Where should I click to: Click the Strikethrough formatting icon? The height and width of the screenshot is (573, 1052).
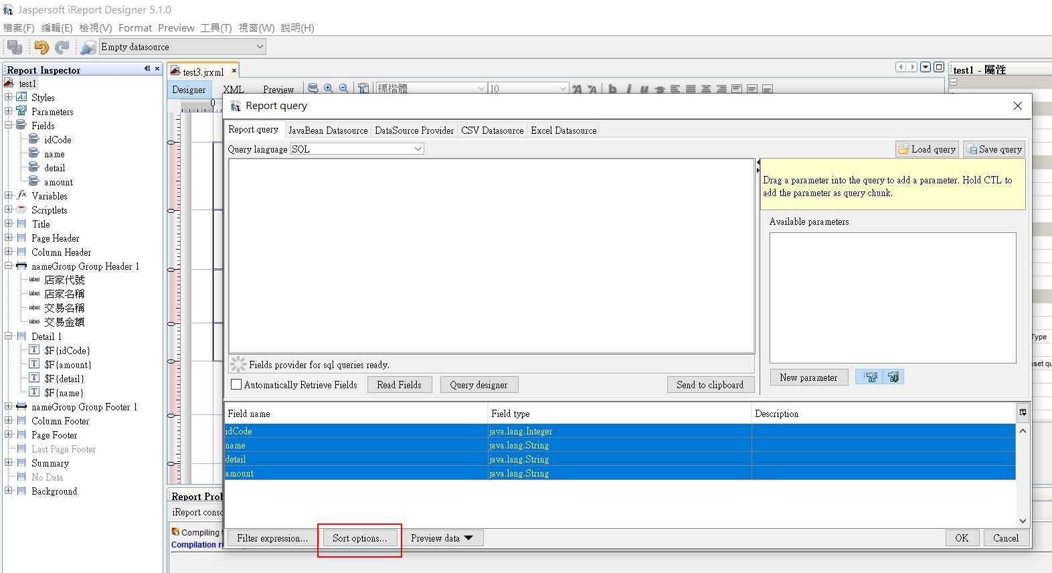pos(660,89)
